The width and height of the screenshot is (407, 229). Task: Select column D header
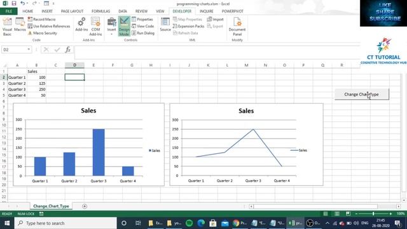pos(74,65)
